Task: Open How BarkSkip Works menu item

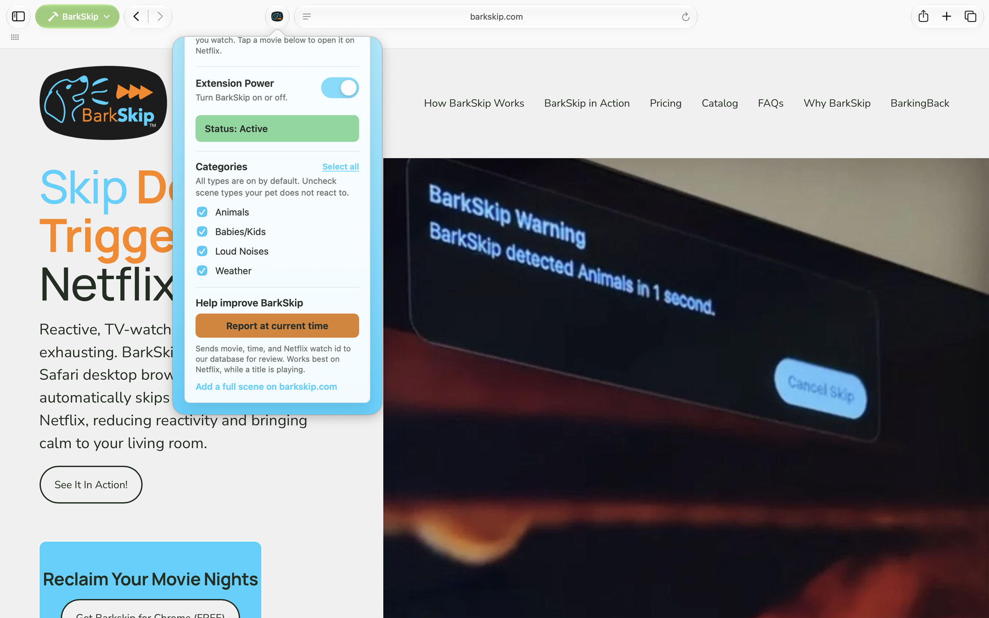Action: coord(474,103)
